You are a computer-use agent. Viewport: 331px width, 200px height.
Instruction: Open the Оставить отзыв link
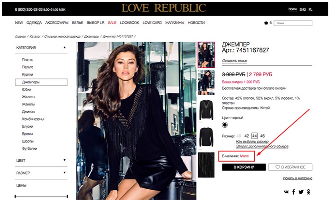click(234, 61)
